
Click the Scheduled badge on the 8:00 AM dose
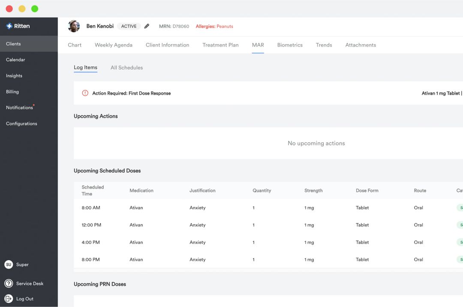coord(460,208)
